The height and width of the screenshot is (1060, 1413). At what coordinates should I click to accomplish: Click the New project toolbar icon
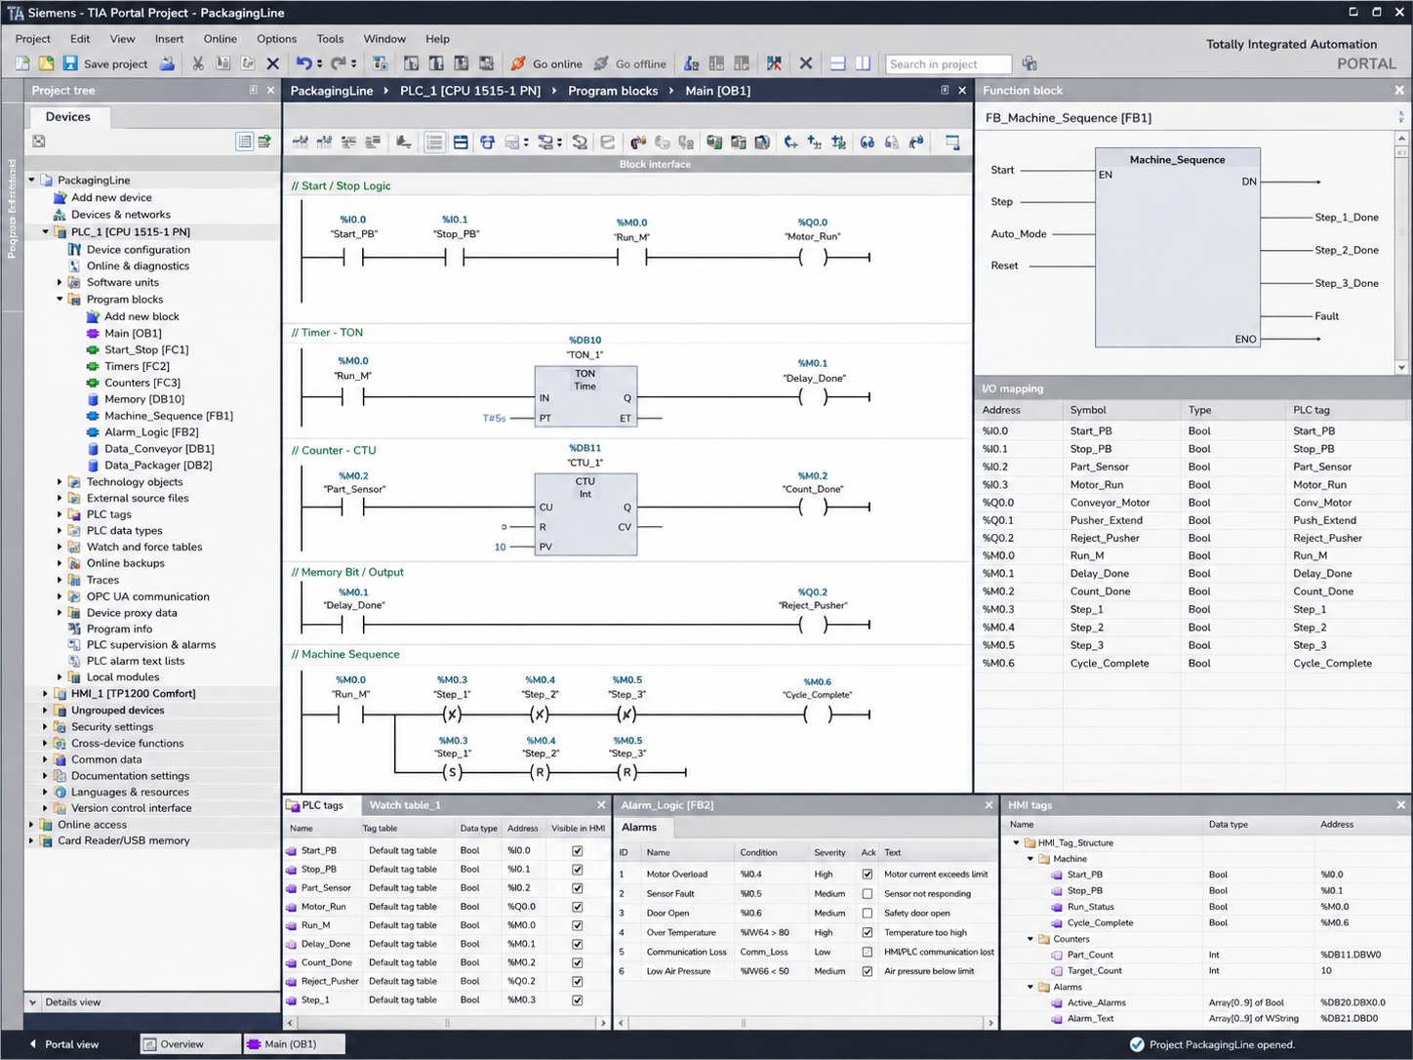[22, 63]
